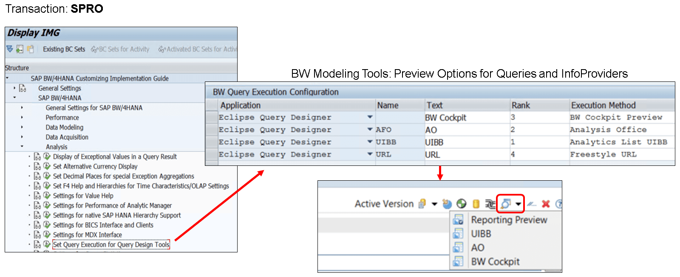Execute activity icon for Settings for Value Help
The image size is (680, 277).
pos(47,196)
